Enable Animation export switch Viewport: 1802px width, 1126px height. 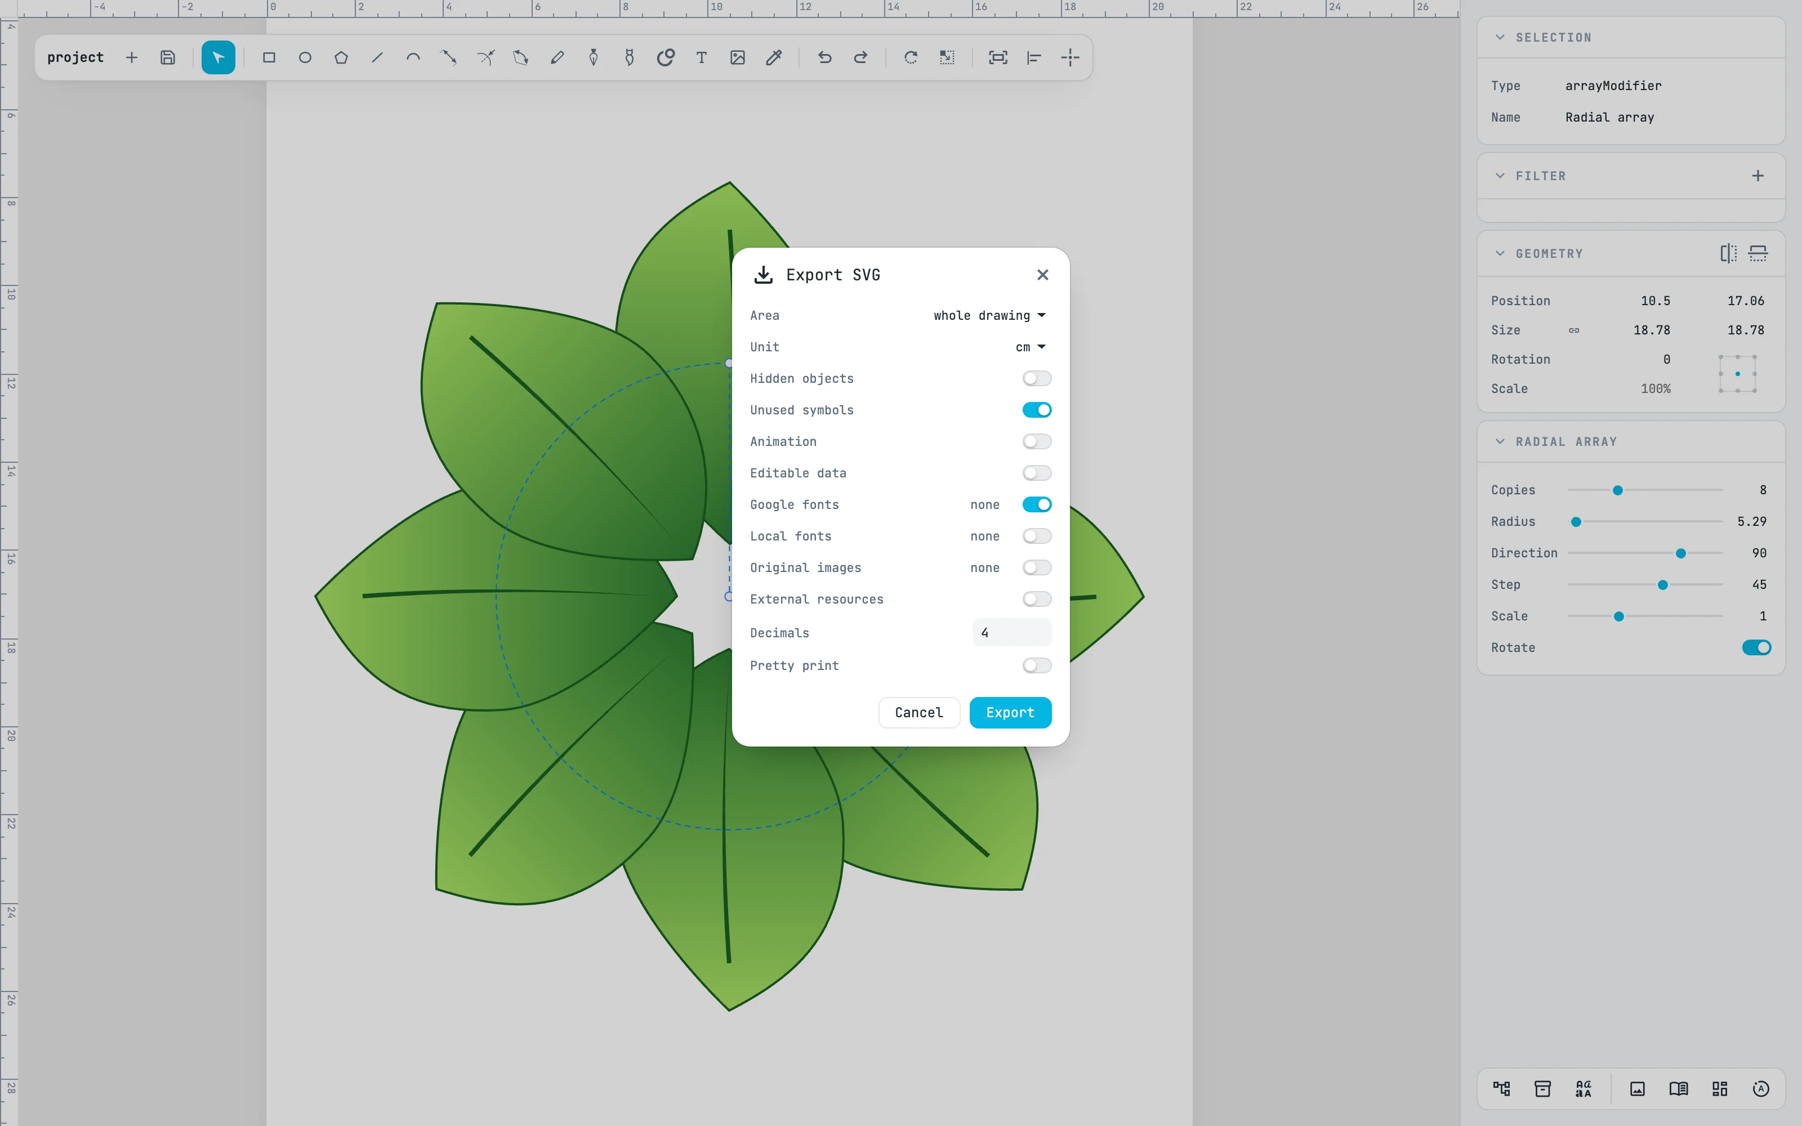pos(1037,441)
